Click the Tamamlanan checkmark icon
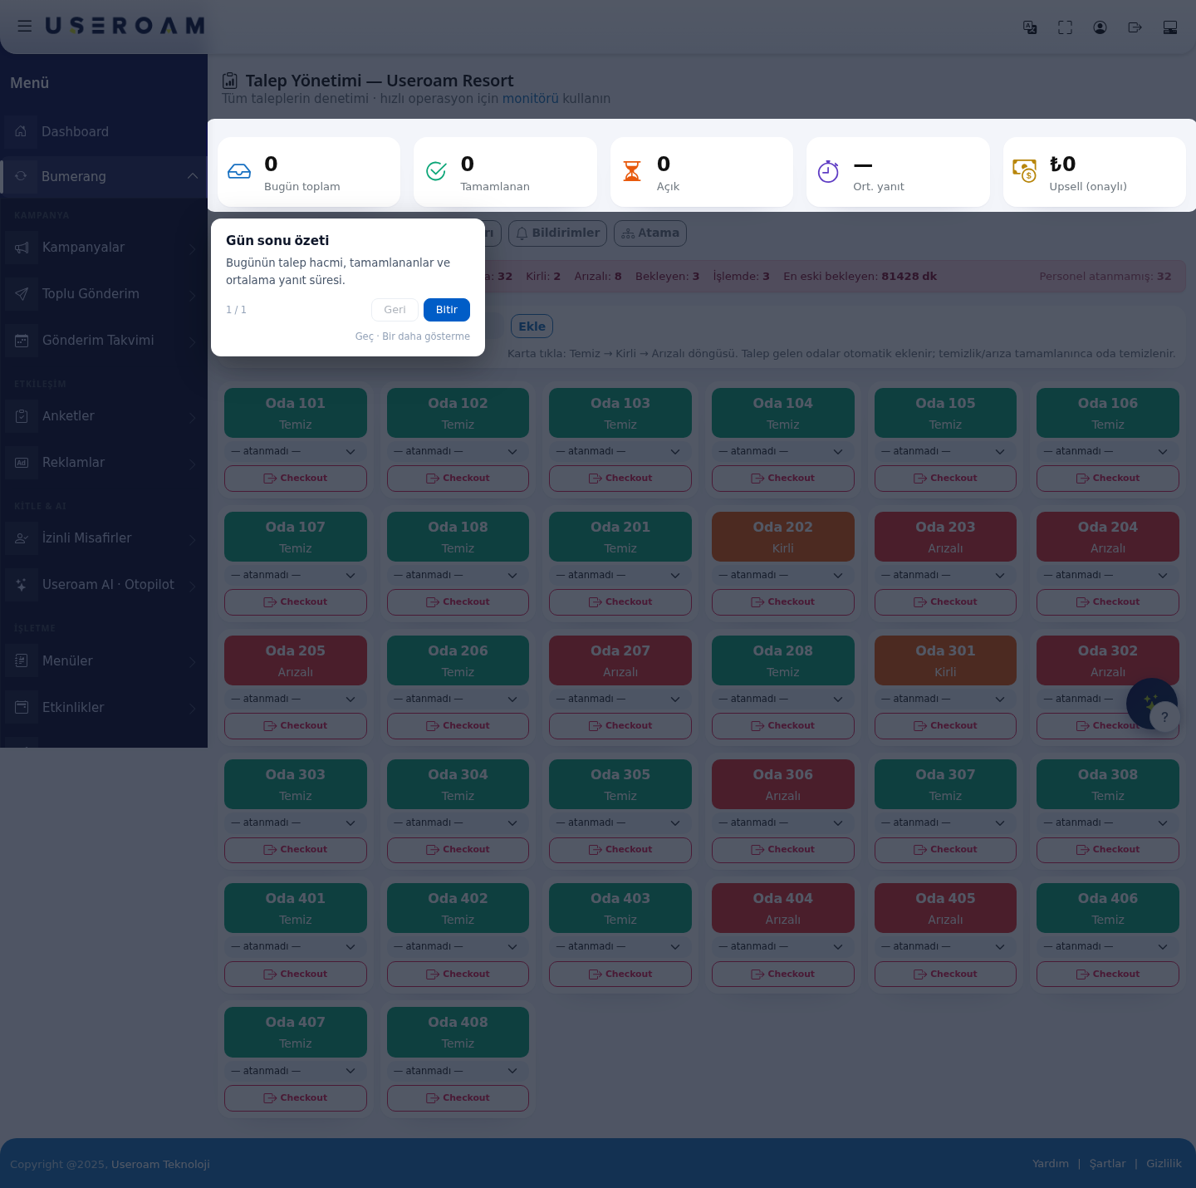1196x1188 pixels. tap(436, 171)
